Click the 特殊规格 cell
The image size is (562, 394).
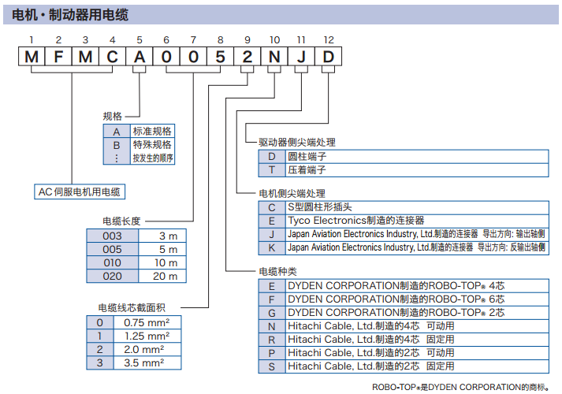[152, 145]
